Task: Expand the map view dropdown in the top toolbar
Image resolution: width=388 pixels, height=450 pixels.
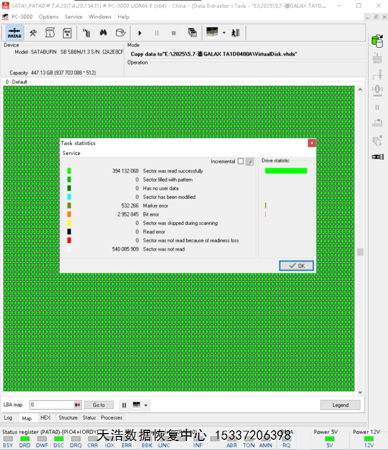Action: 224,33
